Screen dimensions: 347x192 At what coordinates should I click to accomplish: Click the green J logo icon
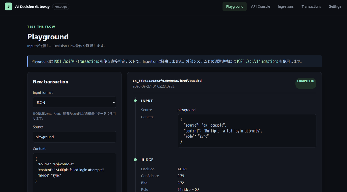[8, 7]
